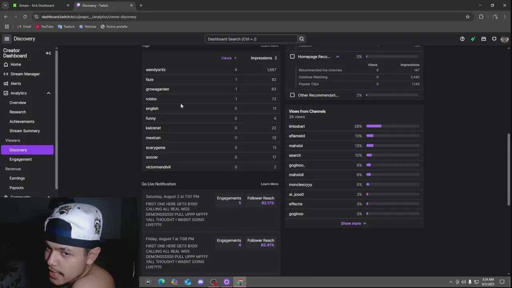Screen dimensions: 512x288
Task: Click the Analytics chart icon in sidebar
Action: click(x=6, y=93)
